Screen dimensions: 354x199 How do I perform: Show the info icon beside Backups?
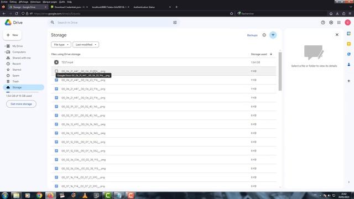(264, 35)
